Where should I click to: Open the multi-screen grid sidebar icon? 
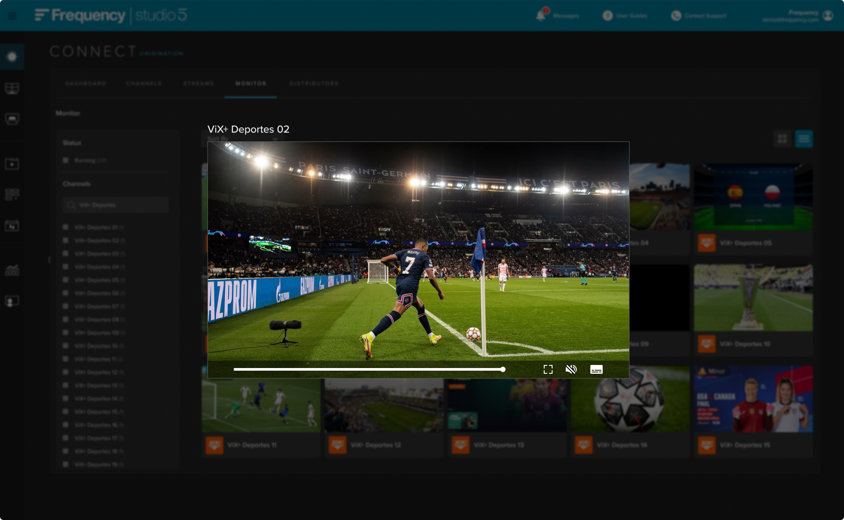pyautogui.click(x=12, y=88)
